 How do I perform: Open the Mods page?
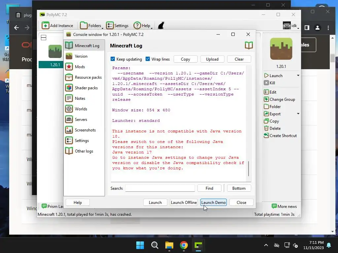pyautogui.click(x=84, y=67)
